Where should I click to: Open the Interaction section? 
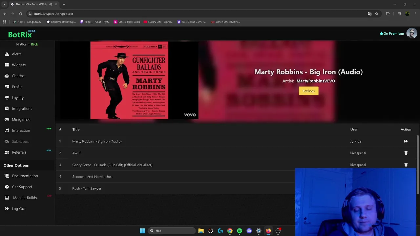(21, 130)
